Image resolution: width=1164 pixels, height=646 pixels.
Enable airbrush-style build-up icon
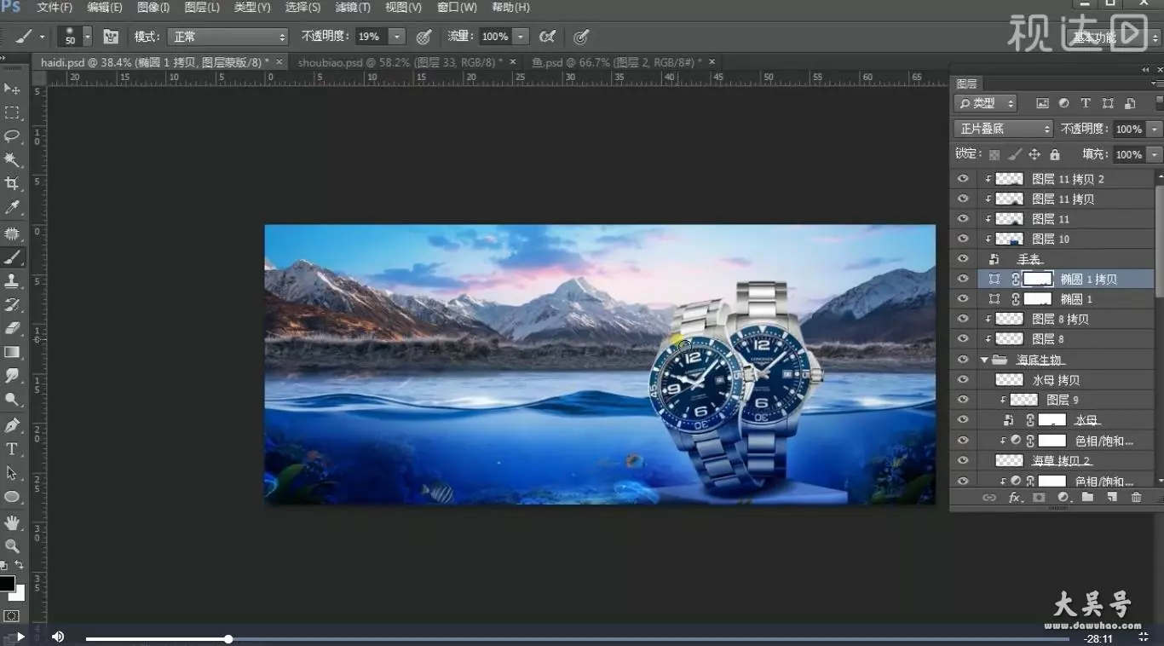pyautogui.click(x=547, y=37)
